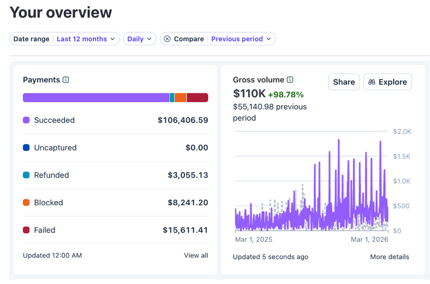
Task: Remove comparison with the X icon
Action: [x=167, y=39]
